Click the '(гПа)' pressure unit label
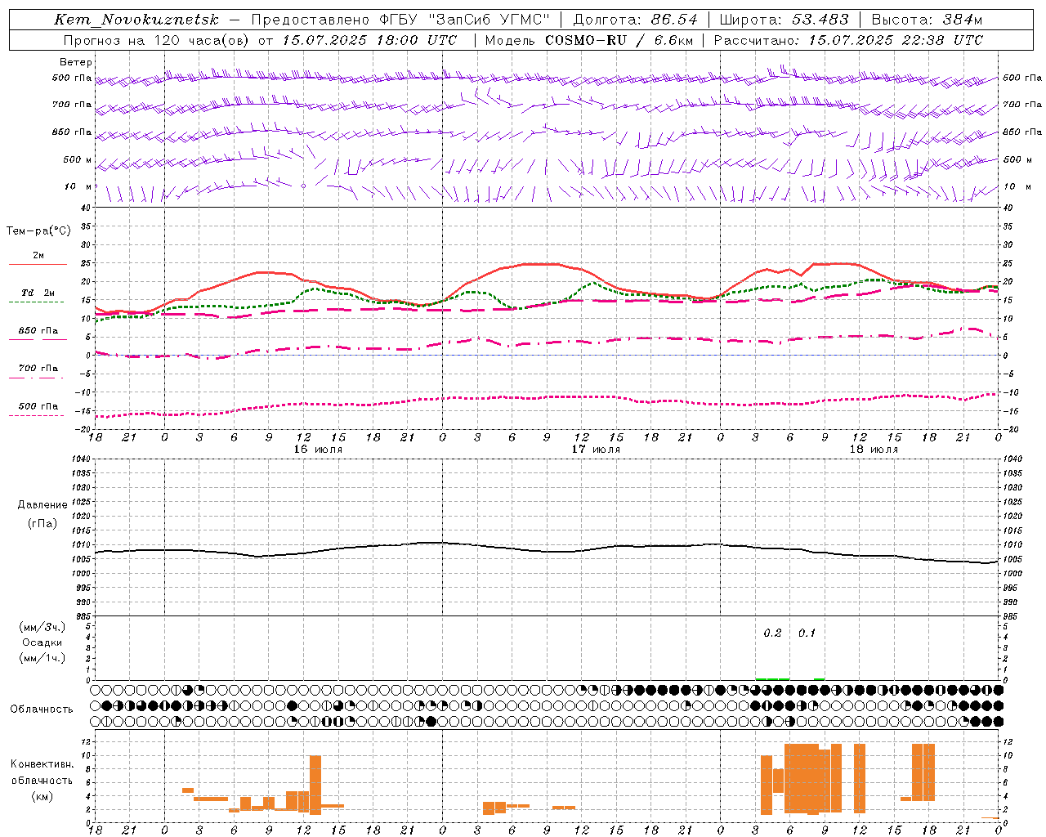The image size is (1046, 837). (x=42, y=523)
